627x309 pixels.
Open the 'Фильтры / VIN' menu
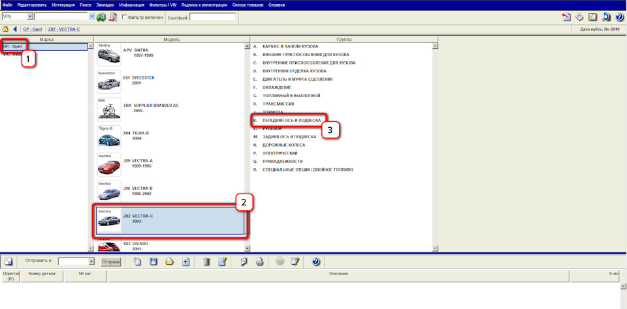pos(163,5)
